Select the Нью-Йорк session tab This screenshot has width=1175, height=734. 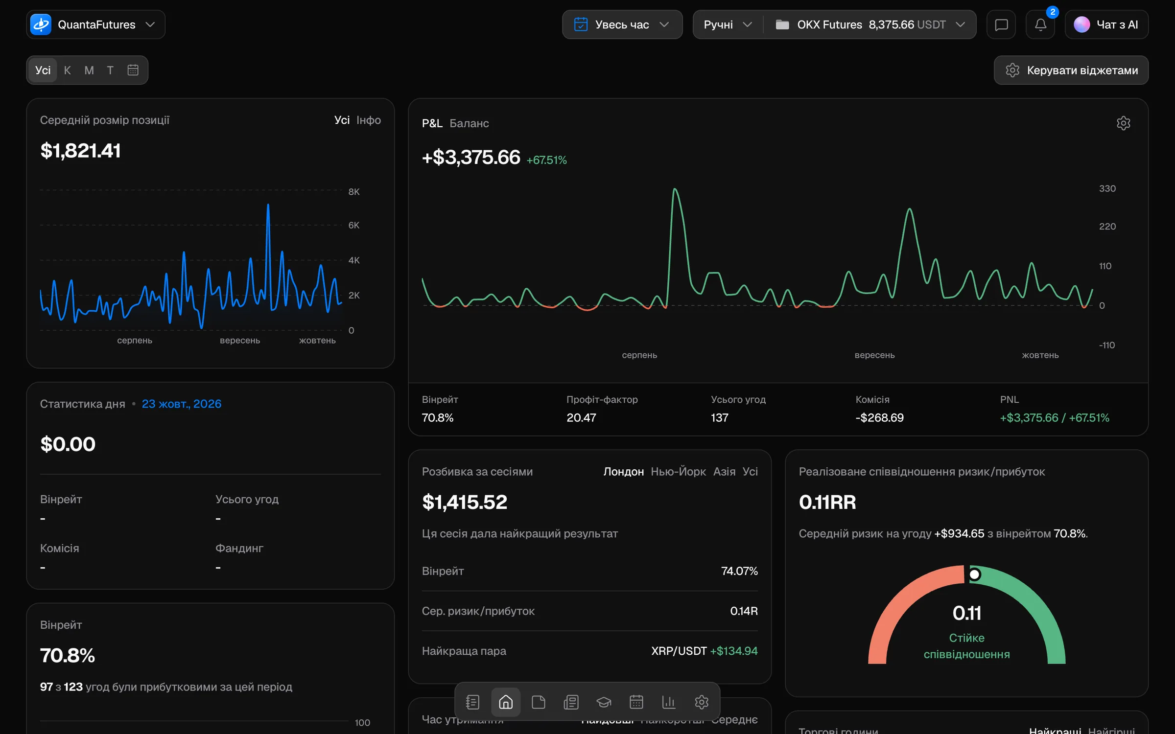pyautogui.click(x=678, y=472)
